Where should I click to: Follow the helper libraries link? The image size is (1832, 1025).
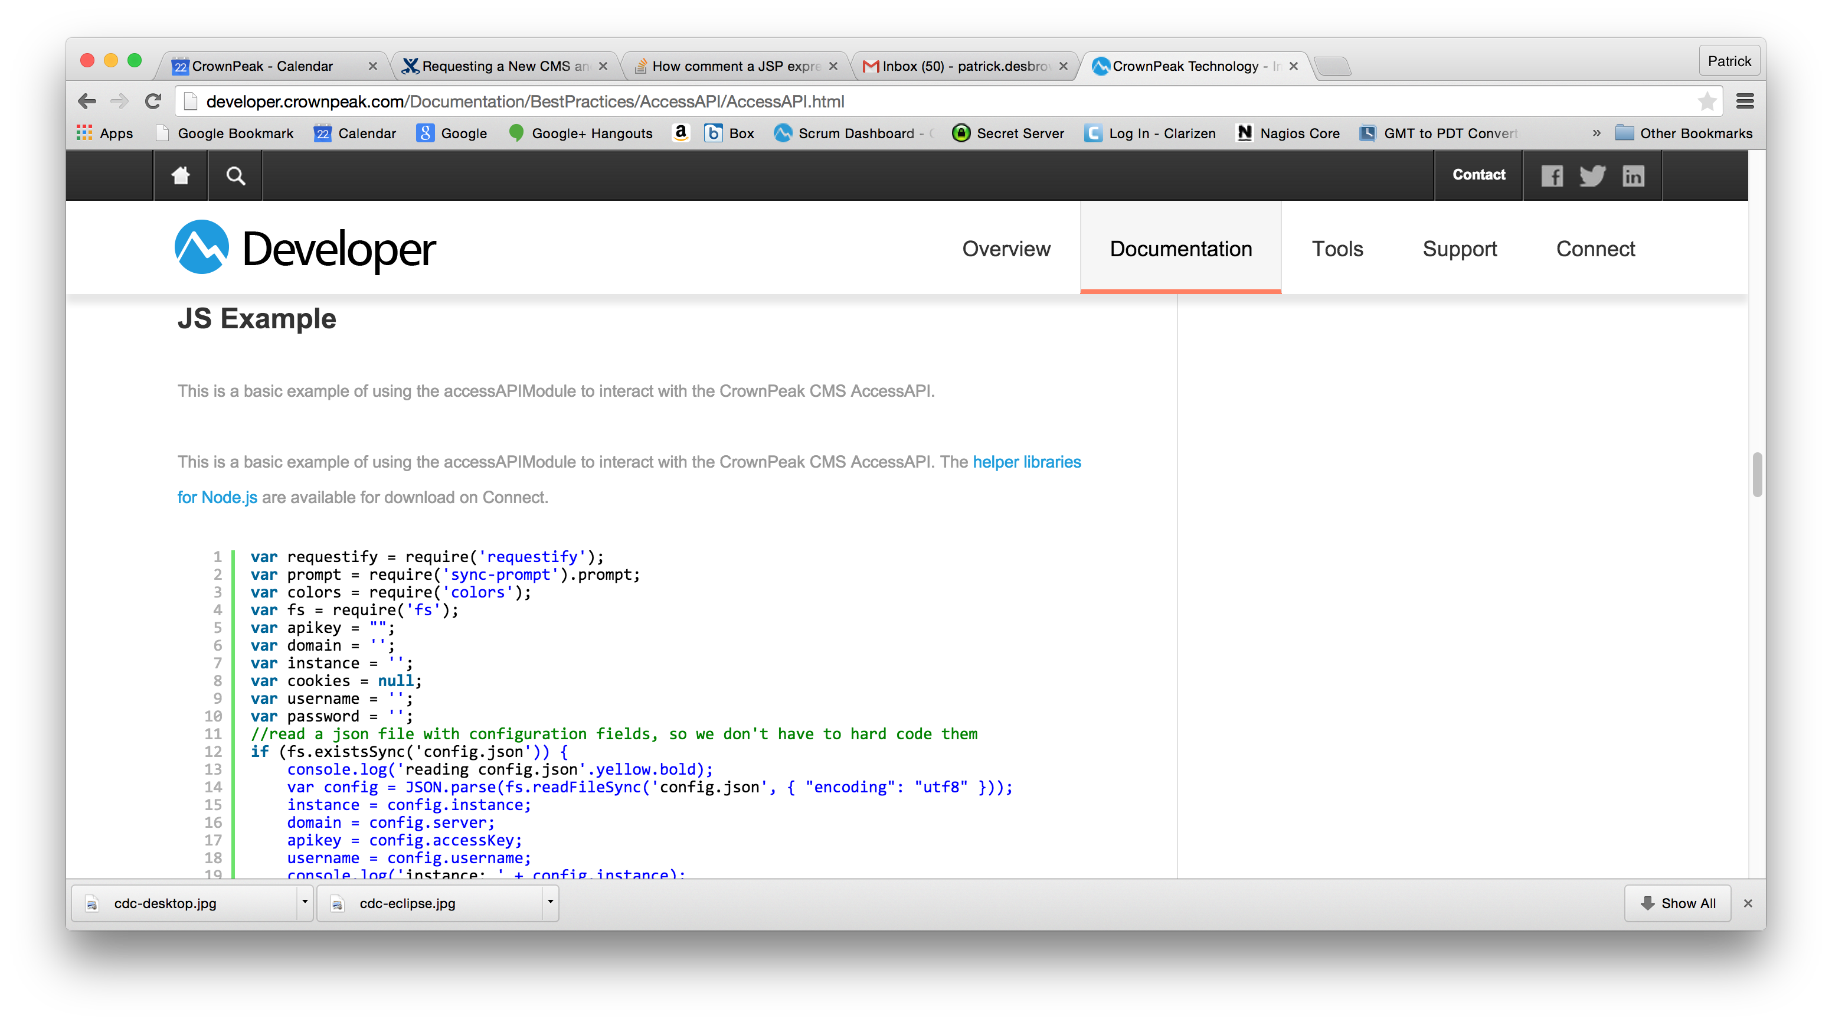pyautogui.click(x=1026, y=462)
